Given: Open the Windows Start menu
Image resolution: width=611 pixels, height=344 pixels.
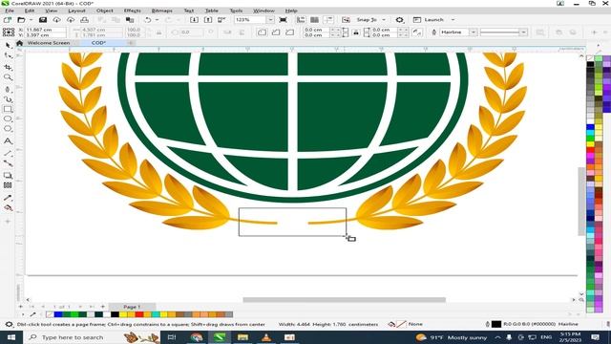Looking at the screenshot, I should [11, 337].
